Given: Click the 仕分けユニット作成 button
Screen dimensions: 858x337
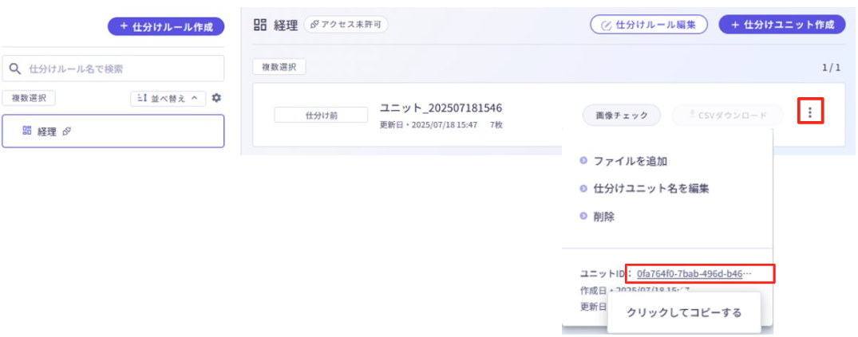Looking at the screenshot, I should coord(781,25).
